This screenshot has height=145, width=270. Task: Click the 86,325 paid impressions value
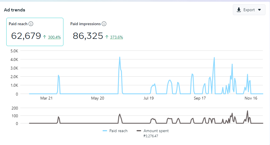[88, 36]
